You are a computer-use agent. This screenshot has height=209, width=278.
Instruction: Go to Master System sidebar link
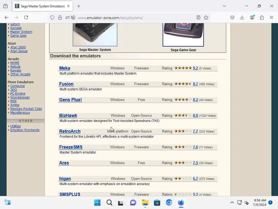21,32
